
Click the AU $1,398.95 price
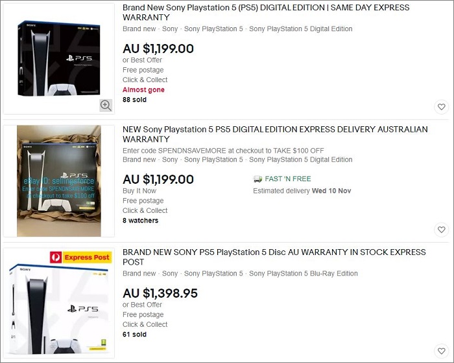160,294
